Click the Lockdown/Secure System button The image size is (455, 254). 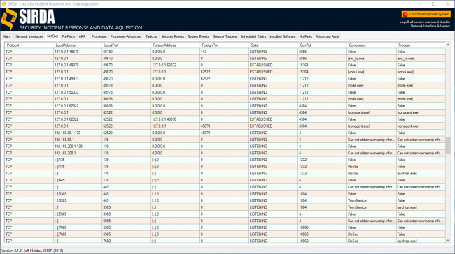pyautogui.click(x=426, y=14)
